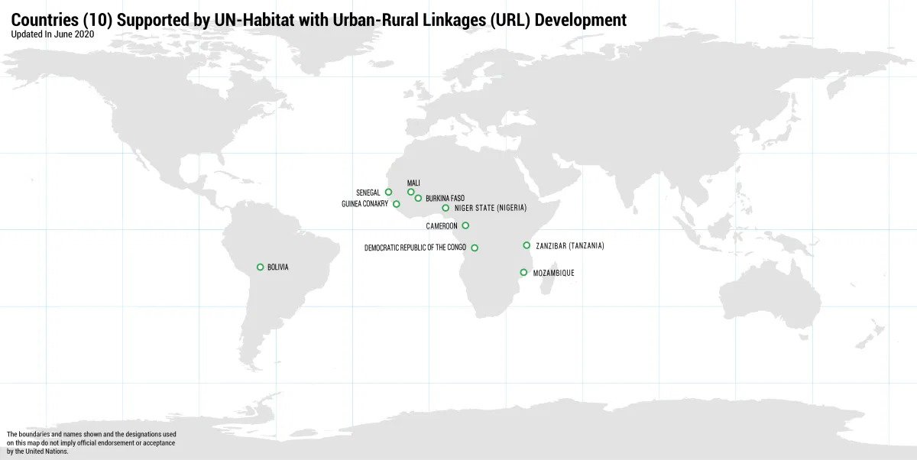917x460 pixels.
Task: Click the Zanzibar (Tanzania) marker circle
Action: point(527,245)
